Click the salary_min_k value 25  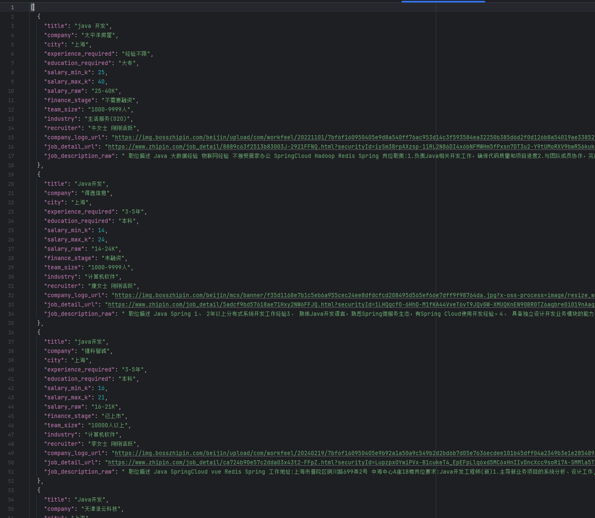click(x=101, y=72)
